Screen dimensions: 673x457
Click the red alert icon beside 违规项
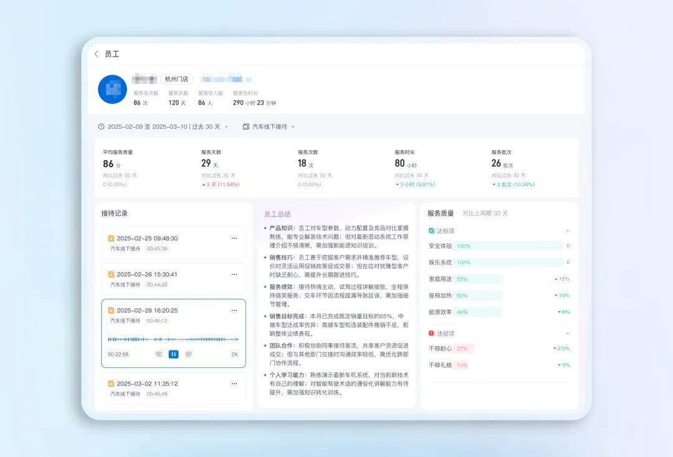[431, 334]
